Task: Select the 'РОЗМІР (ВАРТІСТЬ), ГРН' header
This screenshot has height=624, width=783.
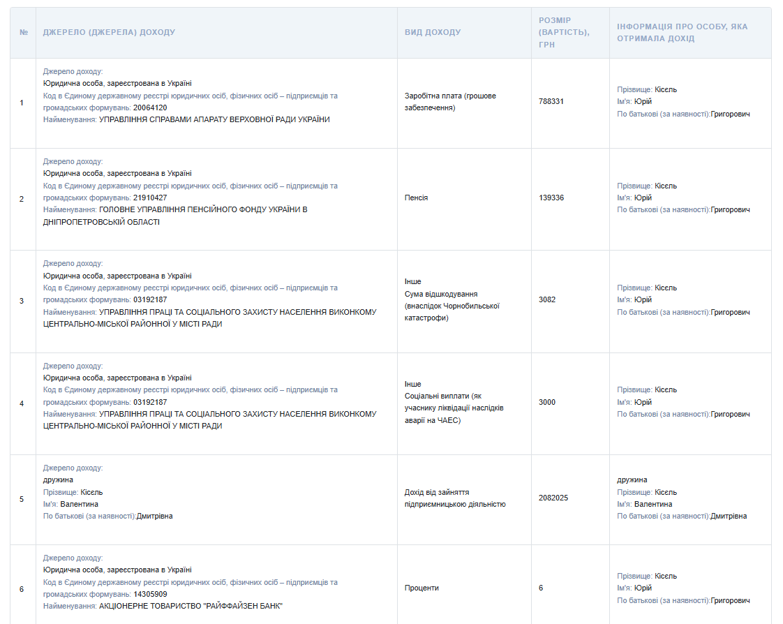Action: [x=564, y=33]
